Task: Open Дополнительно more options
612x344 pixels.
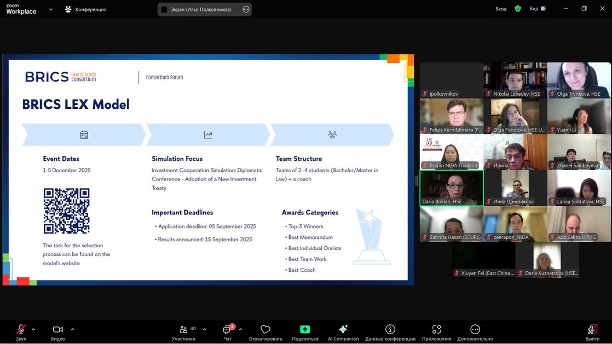Action: [x=475, y=333]
